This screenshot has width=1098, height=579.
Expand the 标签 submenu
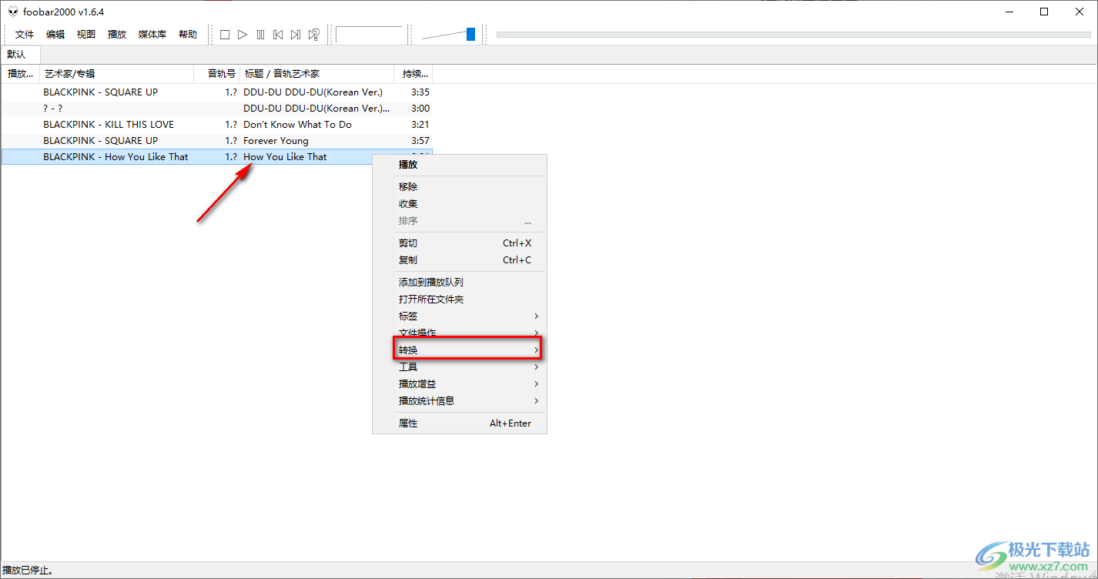(460, 316)
